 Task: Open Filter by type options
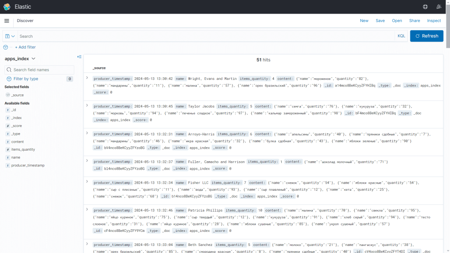[x=26, y=79]
